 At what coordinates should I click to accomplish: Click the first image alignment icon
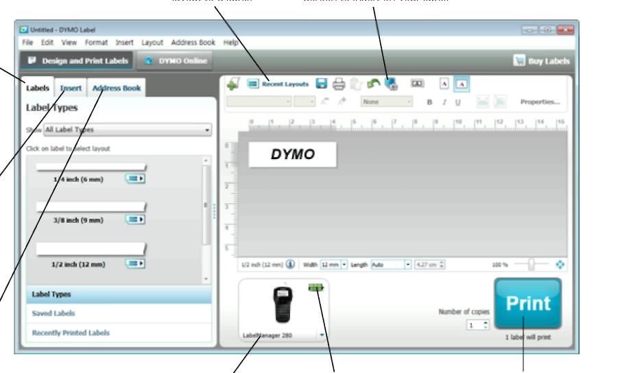pyautogui.click(x=482, y=101)
